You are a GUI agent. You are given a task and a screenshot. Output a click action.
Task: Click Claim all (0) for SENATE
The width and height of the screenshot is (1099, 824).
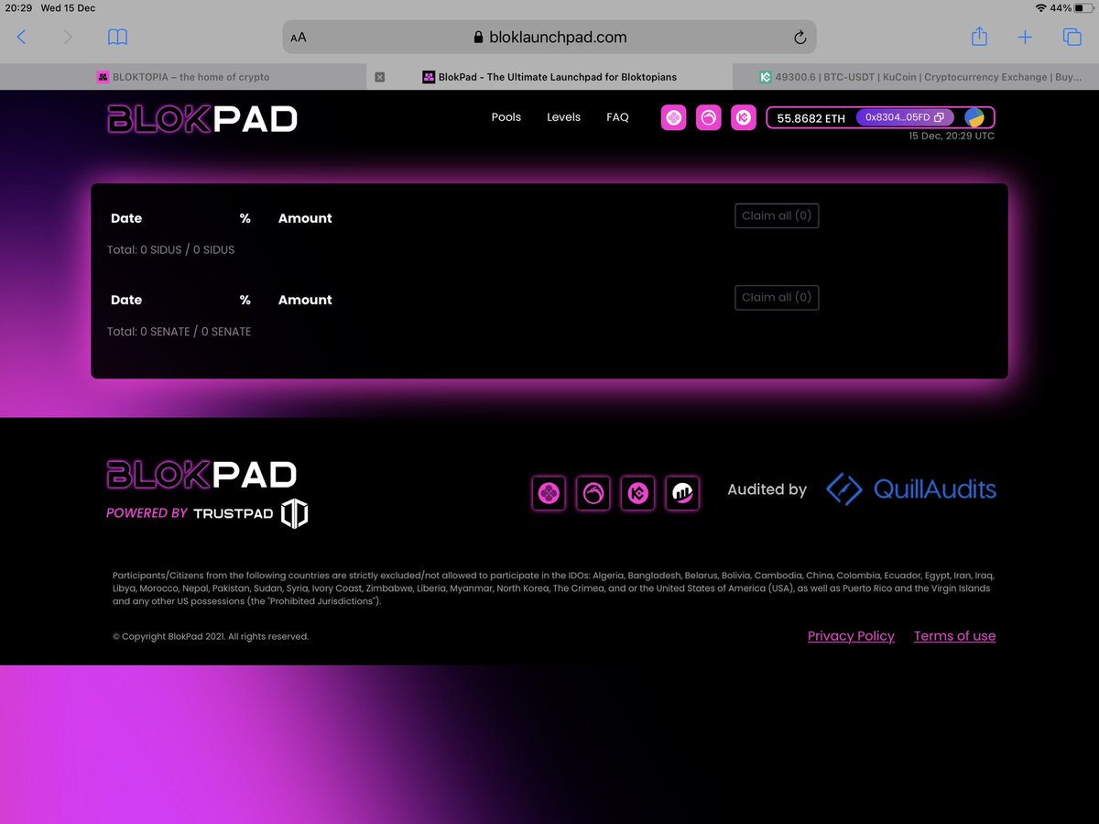(777, 298)
